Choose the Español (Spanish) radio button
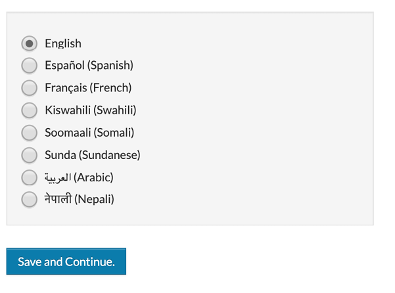The width and height of the screenshot is (395, 293). (29, 66)
